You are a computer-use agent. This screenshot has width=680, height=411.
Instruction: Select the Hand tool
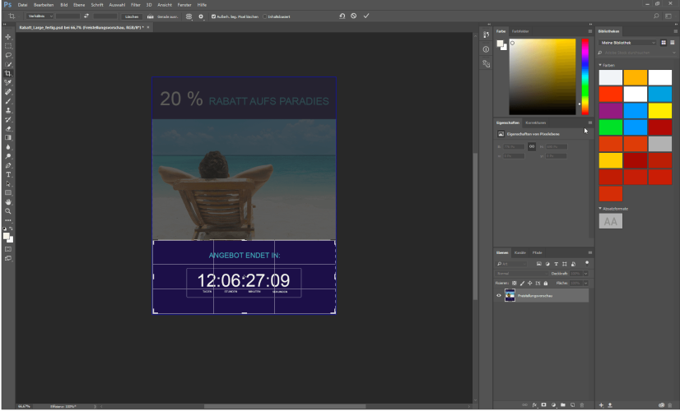click(x=7, y=202)
